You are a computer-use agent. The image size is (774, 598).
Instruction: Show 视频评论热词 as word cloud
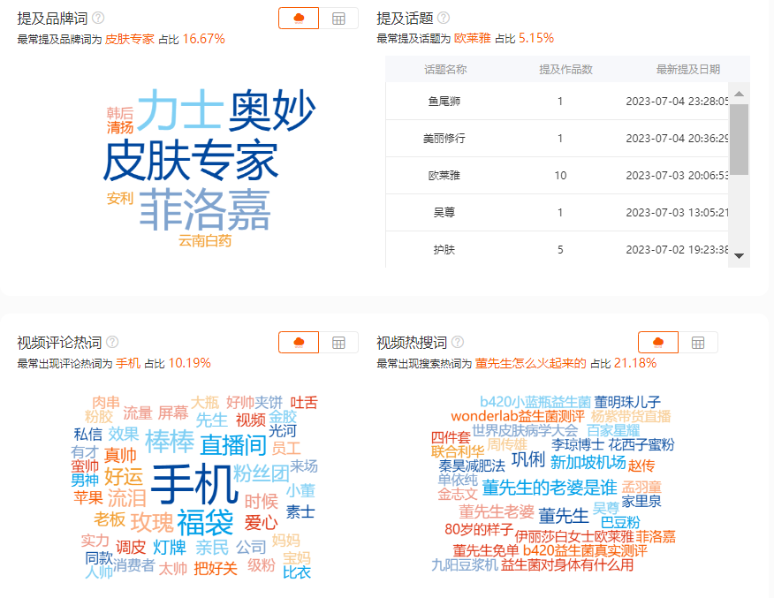(299, 343)
